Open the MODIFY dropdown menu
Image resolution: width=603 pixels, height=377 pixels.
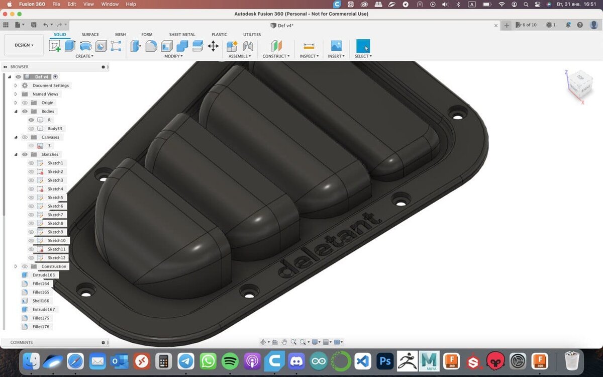(x=174, y=56)
